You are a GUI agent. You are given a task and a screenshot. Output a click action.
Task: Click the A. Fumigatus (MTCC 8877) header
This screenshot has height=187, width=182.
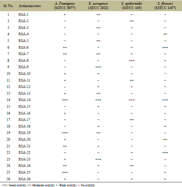click(65, 6)
